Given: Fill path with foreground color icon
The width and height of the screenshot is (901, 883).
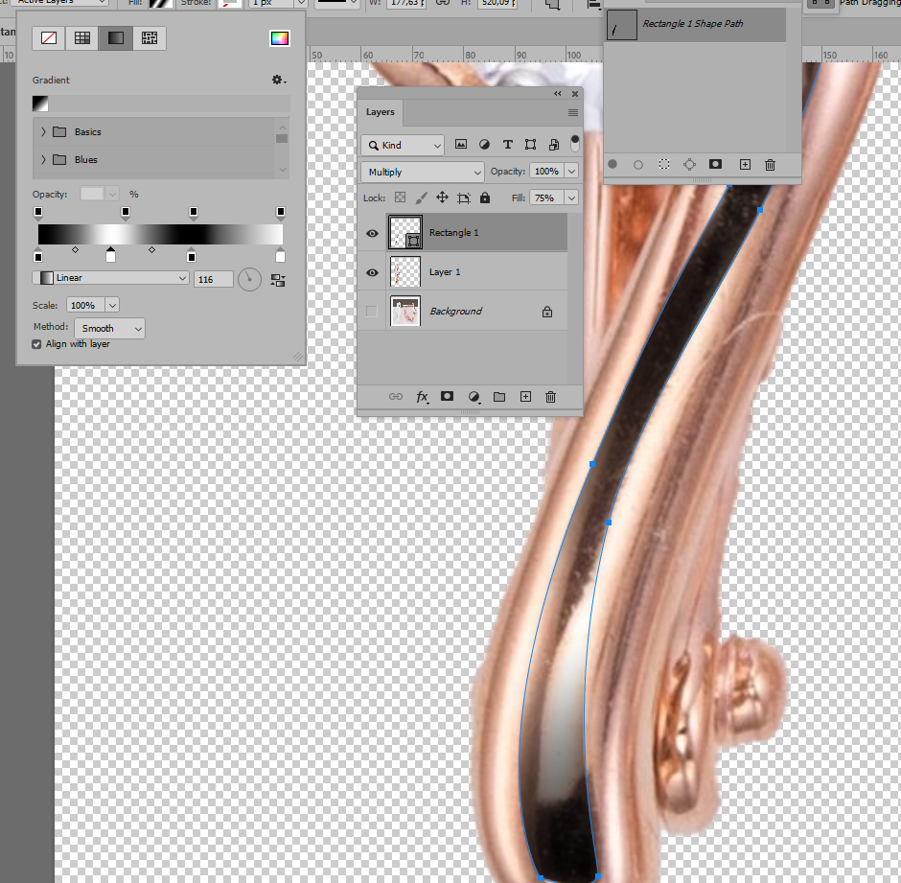Looking at the screenshot, I should point(612,164).
